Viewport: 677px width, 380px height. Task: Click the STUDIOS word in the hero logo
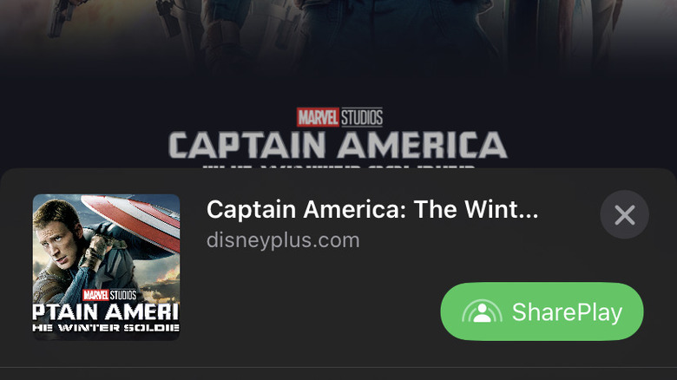tap(362, 117)
